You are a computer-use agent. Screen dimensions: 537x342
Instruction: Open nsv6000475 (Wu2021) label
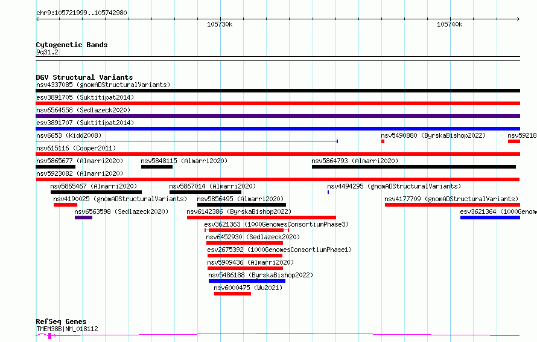tap(249, 288)
